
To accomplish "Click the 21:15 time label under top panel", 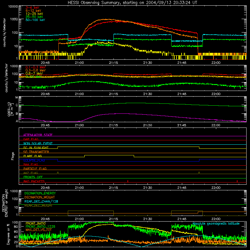I will tap(113, 63).
